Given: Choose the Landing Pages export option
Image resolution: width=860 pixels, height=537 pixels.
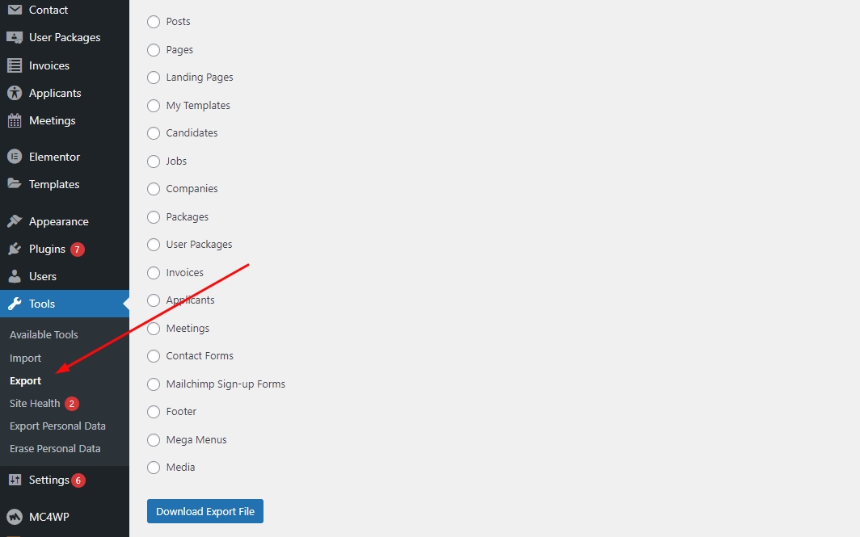Looking at the screenshot, I should pos(154,78).
